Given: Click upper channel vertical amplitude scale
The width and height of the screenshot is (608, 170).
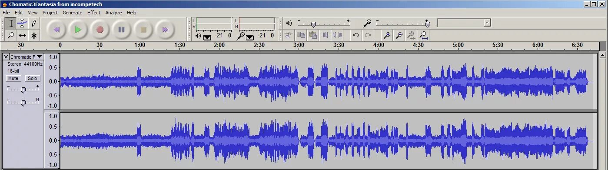Looking at the screenshot, I should click(52, 81).
